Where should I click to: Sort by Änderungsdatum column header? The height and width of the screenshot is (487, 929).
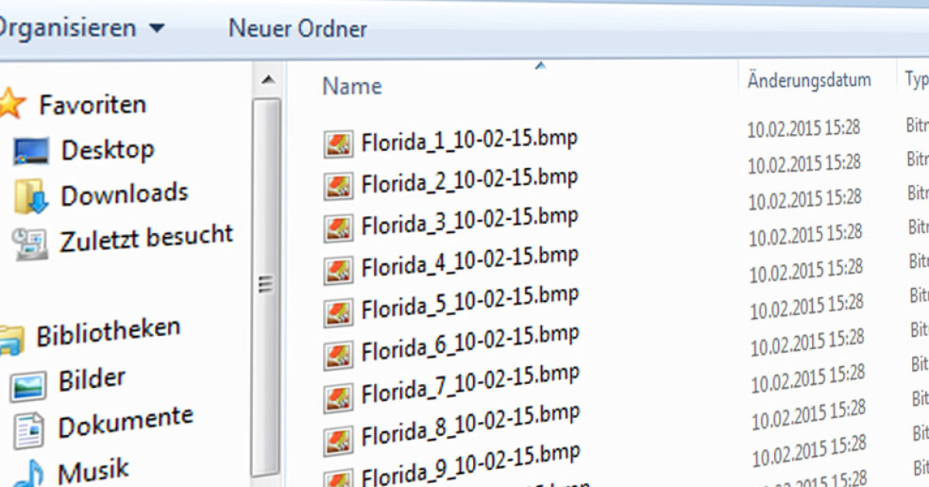click(x=809, y=80)
